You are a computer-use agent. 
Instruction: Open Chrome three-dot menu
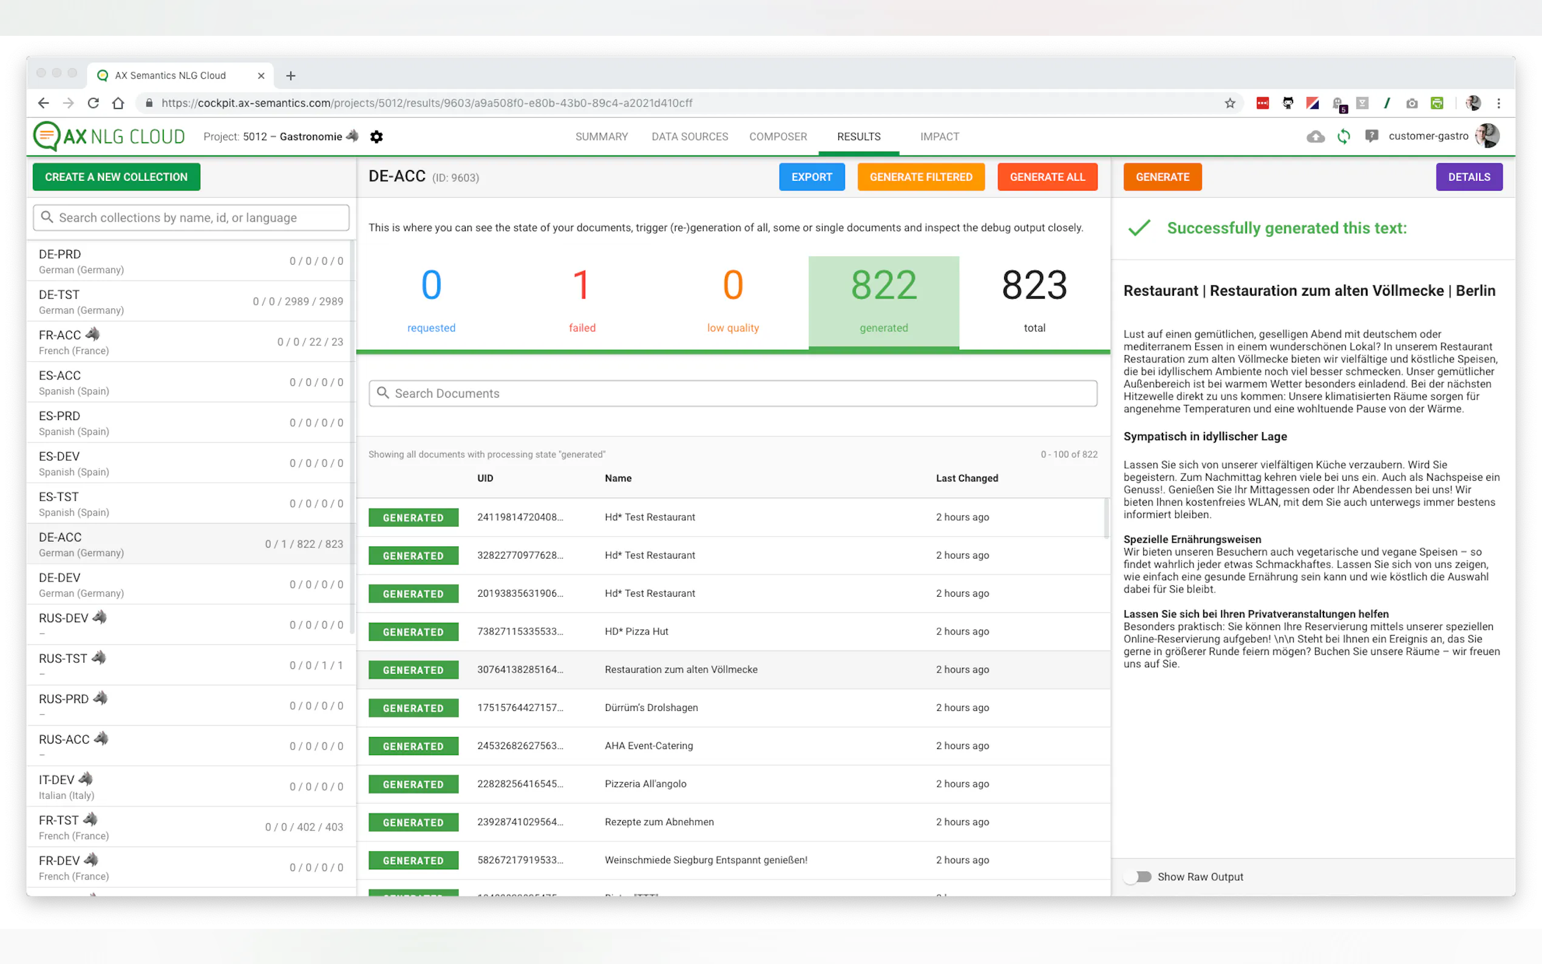(1499, 103)
